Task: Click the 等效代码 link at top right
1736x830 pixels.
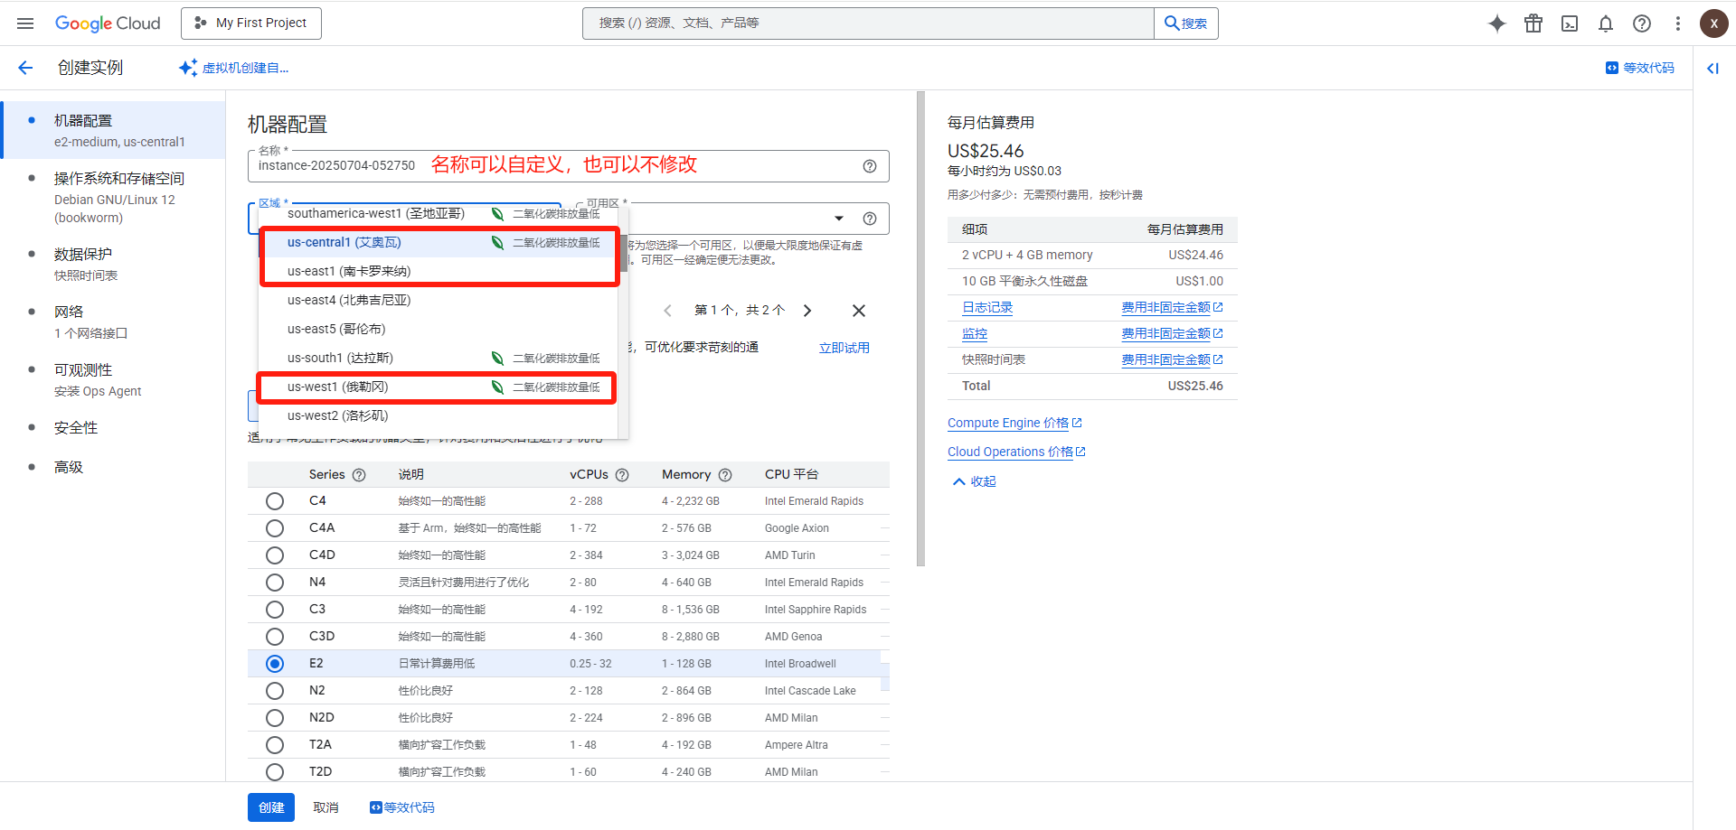Action: pyautogui.click(x=1640, y=68)
